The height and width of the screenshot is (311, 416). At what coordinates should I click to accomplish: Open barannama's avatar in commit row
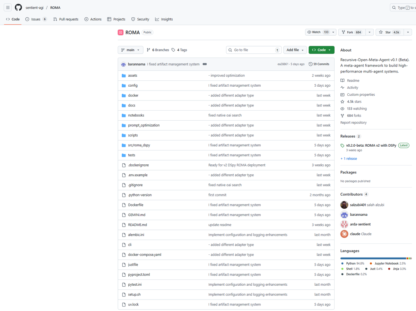click(x=123, y=64)
